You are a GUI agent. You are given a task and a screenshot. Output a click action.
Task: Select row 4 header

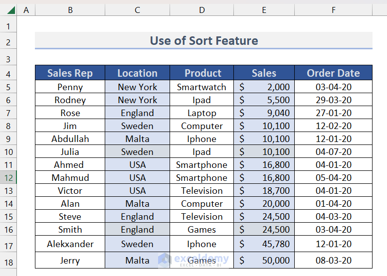8,74
